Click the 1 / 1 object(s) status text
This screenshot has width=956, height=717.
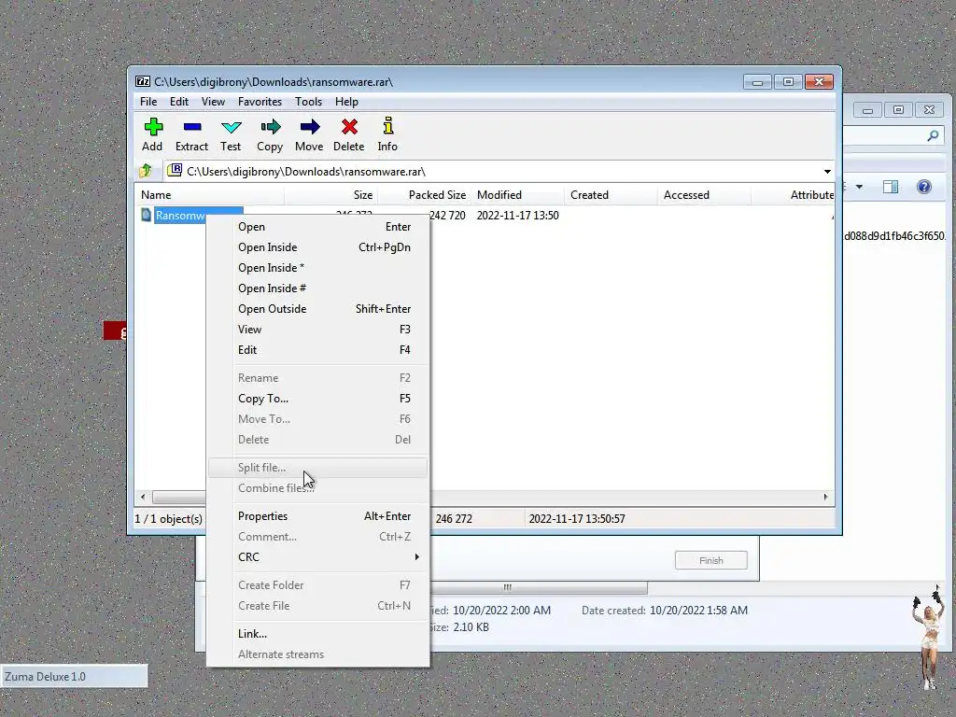point(168,519)
